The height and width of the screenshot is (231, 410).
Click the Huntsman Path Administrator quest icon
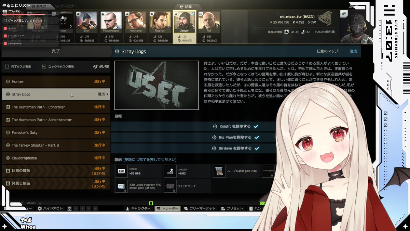(8, 120)
